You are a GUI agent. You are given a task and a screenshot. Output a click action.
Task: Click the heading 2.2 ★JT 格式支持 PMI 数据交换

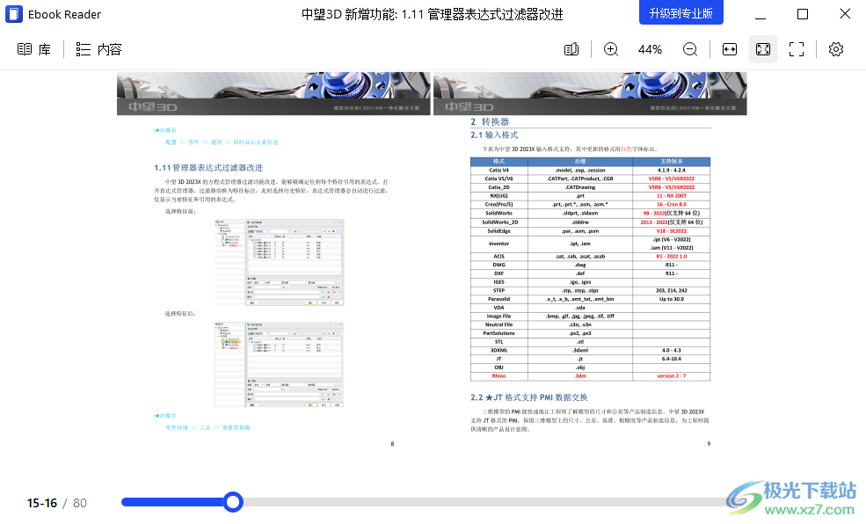coord(529,397)
